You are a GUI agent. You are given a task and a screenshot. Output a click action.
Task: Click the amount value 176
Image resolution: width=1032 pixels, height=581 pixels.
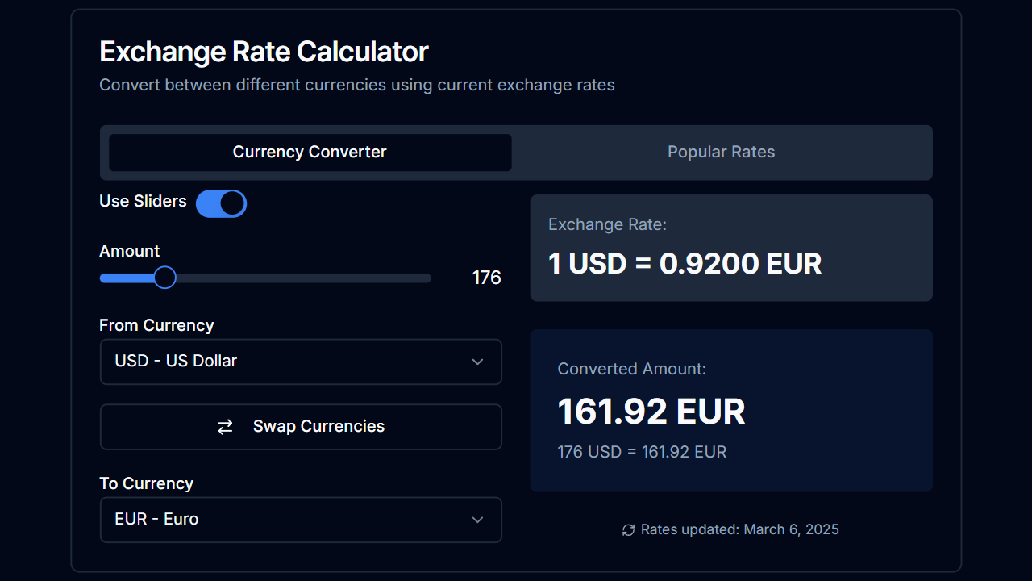click(486, 277)
